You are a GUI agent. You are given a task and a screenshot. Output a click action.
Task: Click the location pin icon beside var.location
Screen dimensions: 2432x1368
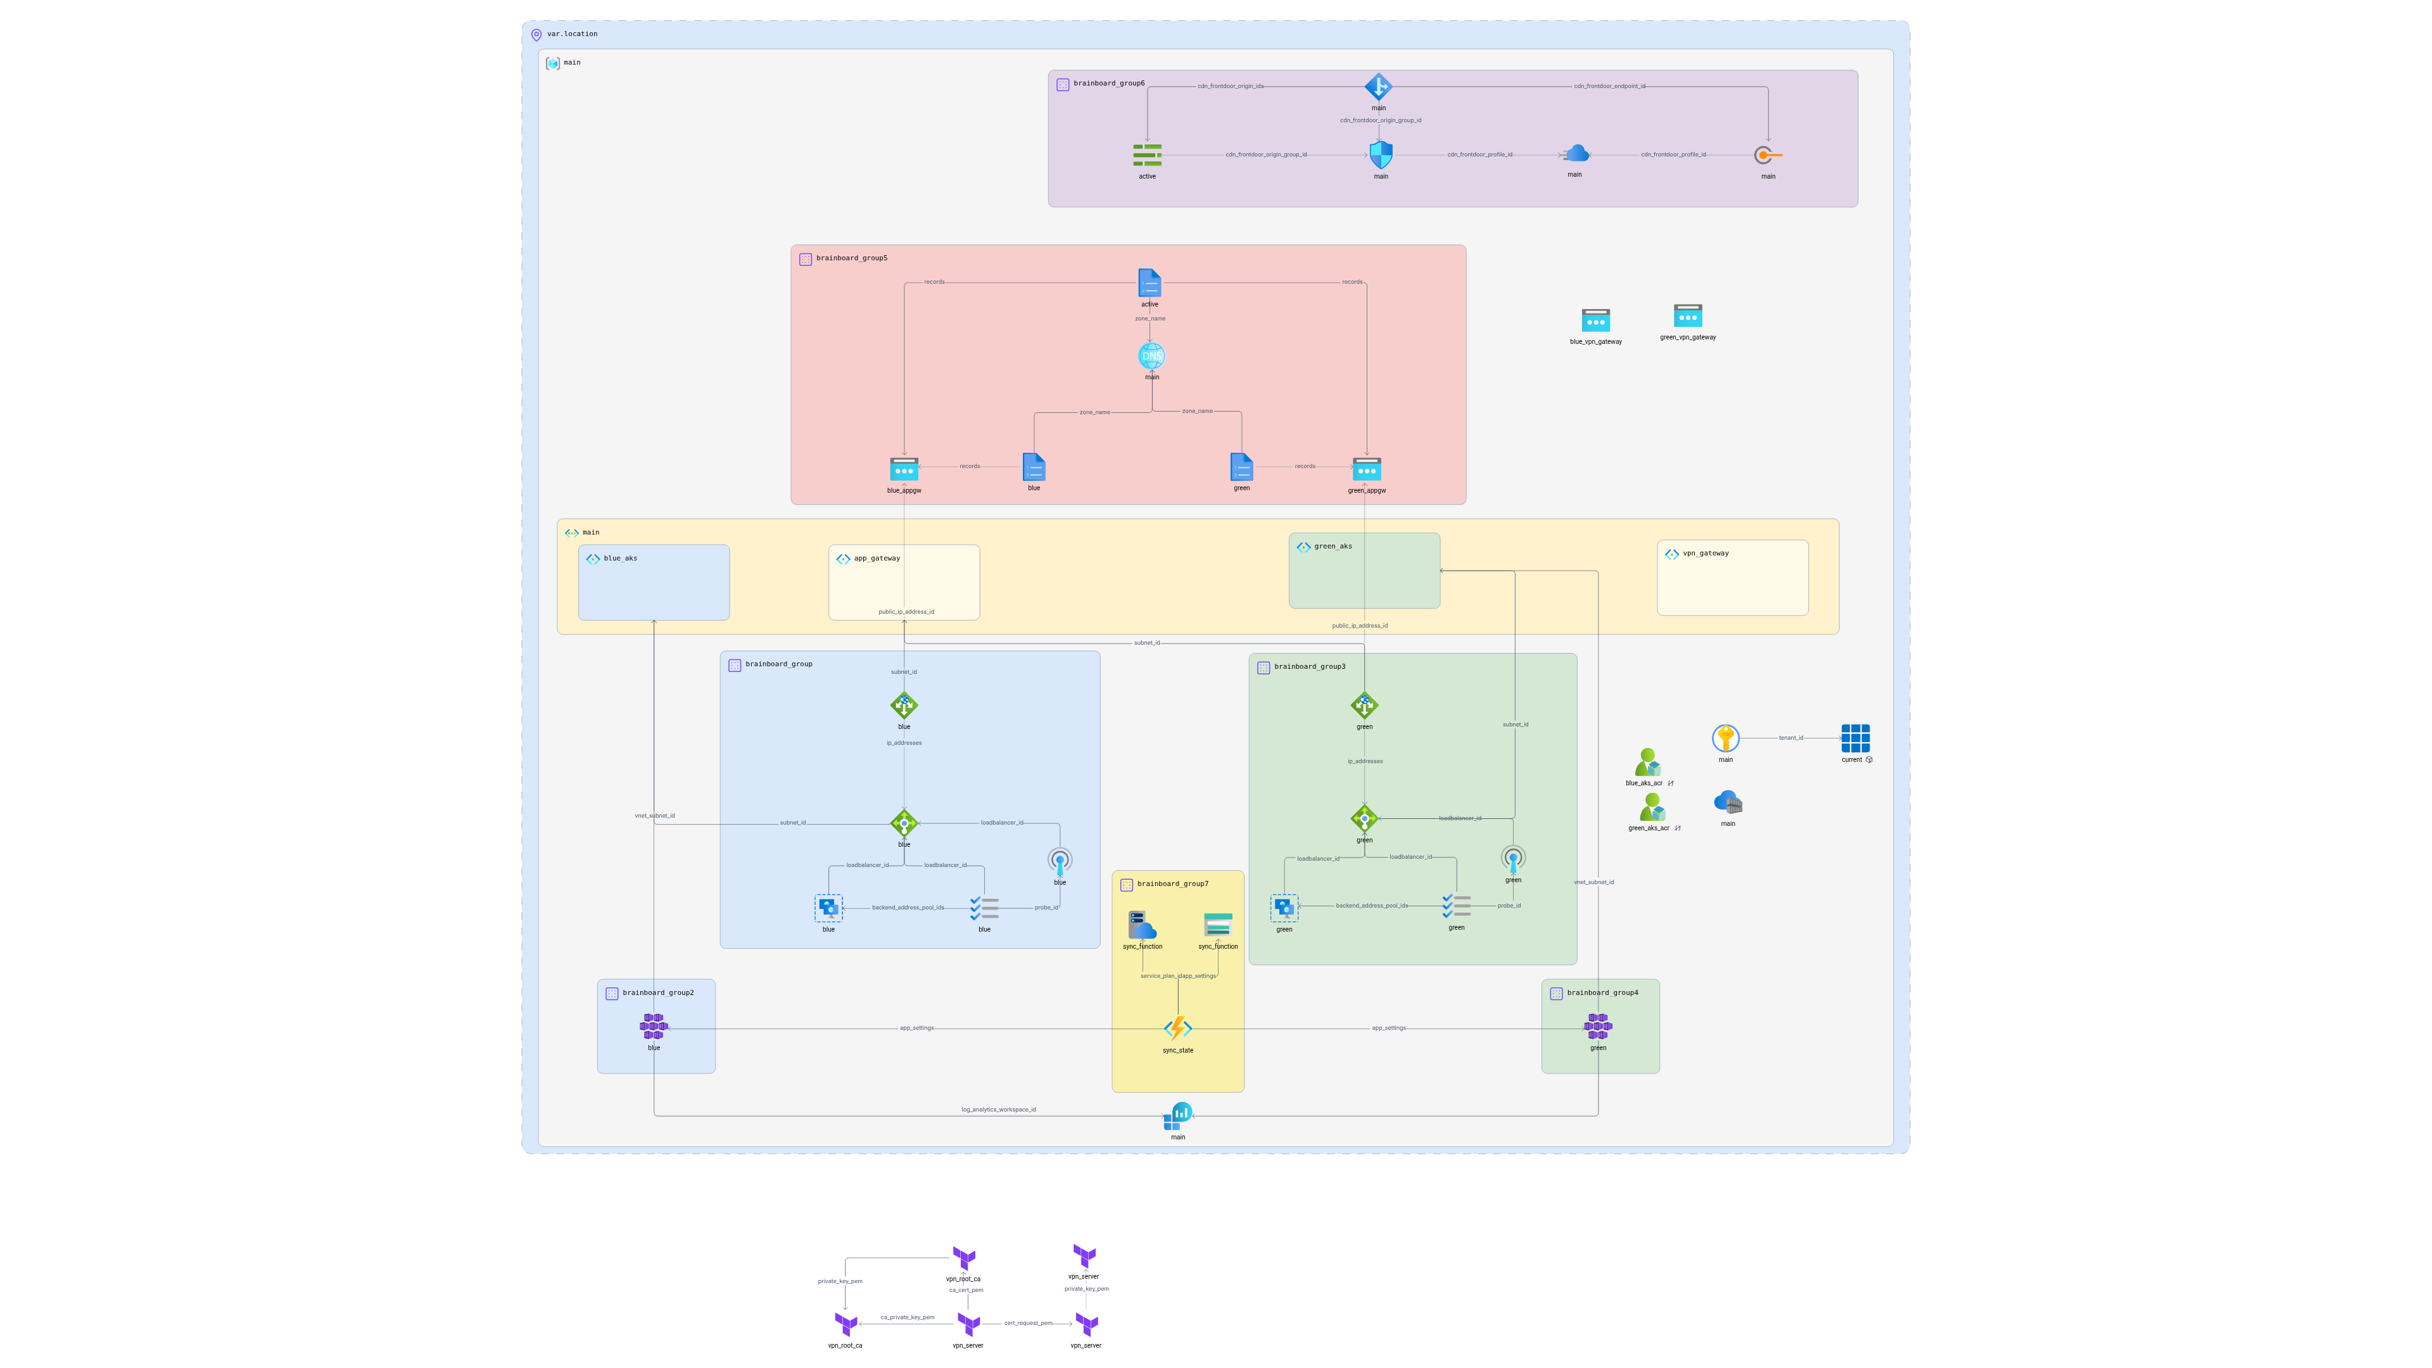click(x=536, y=35)
